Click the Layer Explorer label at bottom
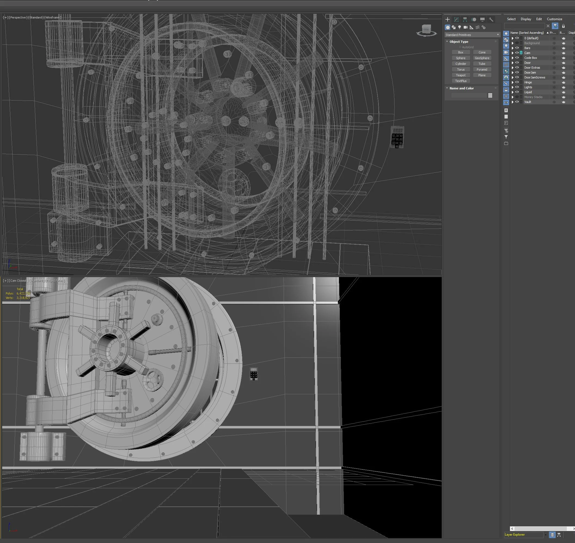Screen dimensions: 575x543 [515, 535]
